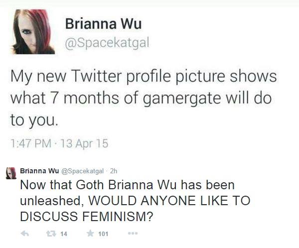Click the word 'gamergate' in the tweet
The width and height of the screenshot is (299, 248).
182,99
